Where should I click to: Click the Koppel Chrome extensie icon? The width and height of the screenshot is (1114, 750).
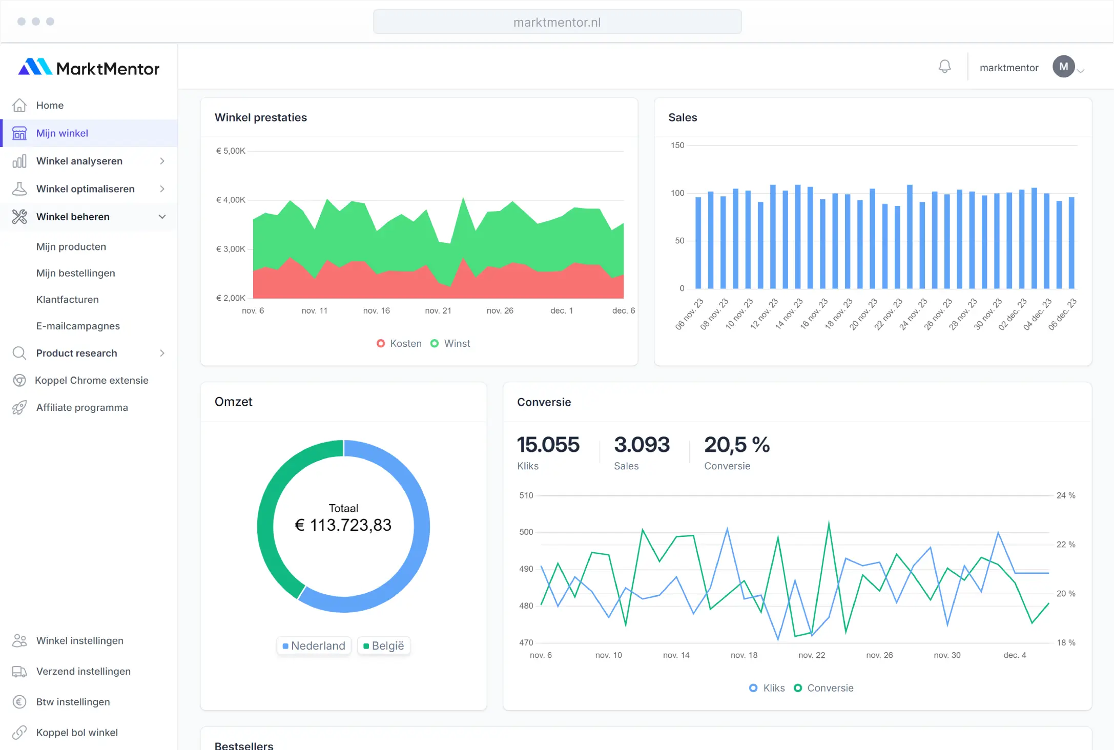click(18, 380)
